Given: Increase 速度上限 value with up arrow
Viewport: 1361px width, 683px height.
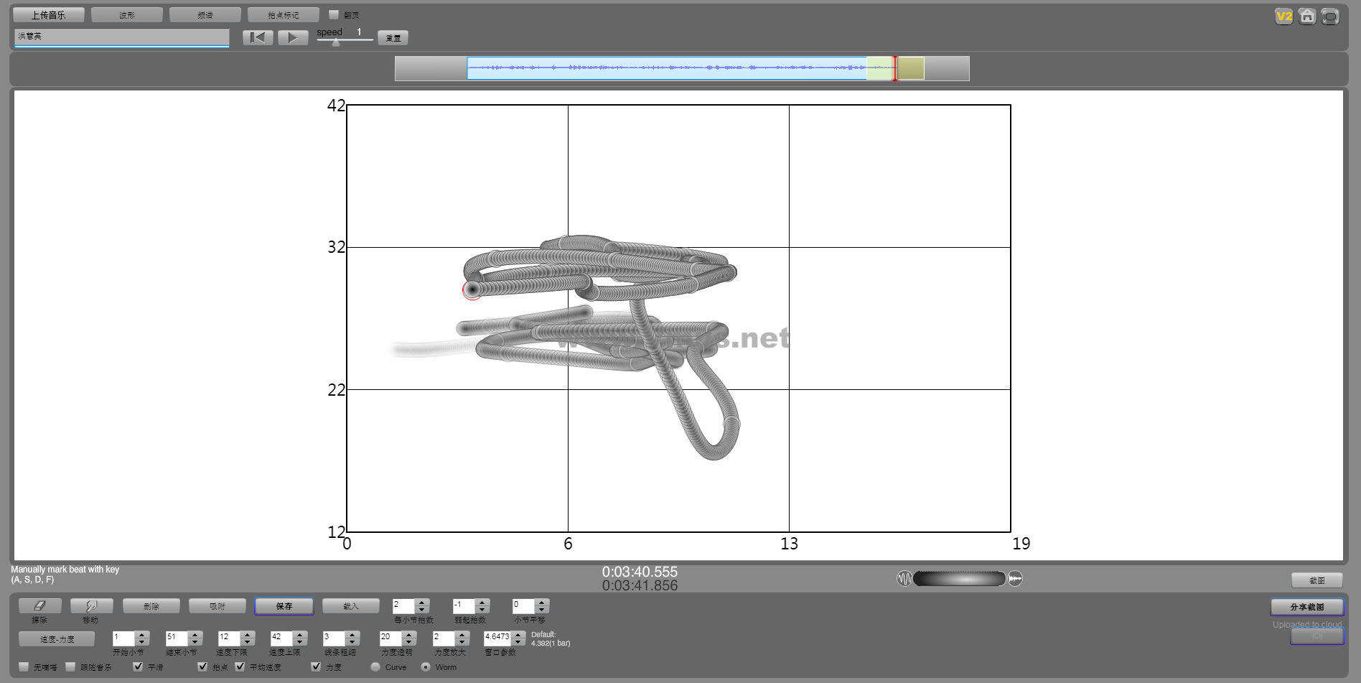Looking at the screenshot, I should click(x=300, y=634).
